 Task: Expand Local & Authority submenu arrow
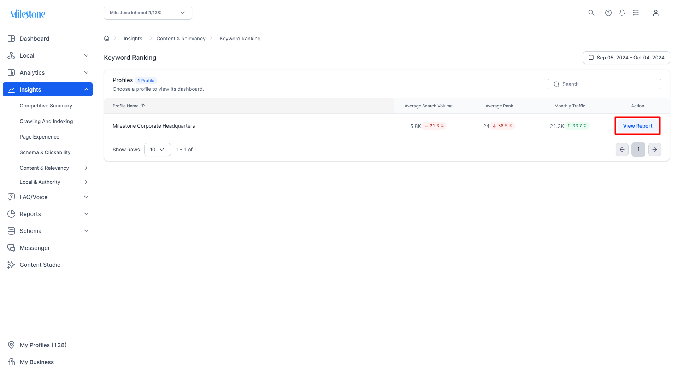pos(86,182)
